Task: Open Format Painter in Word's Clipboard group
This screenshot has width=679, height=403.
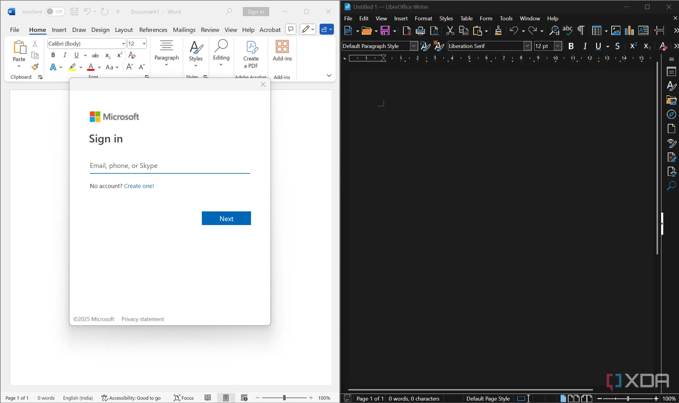Action: (35, 66)
